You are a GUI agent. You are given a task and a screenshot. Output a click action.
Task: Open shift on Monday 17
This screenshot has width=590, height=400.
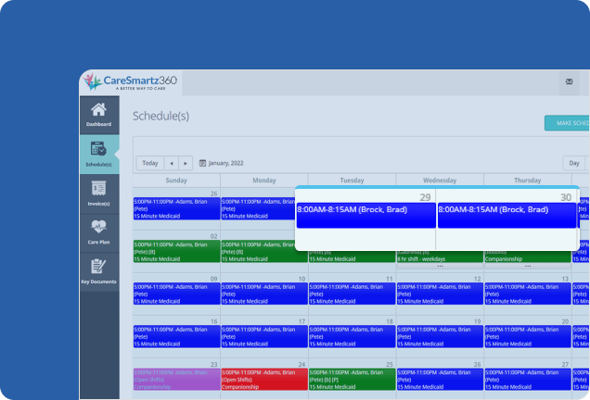pyautogui.click(x=264, y=336)
